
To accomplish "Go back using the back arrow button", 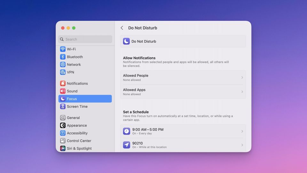I will click(x=122, y=28).
